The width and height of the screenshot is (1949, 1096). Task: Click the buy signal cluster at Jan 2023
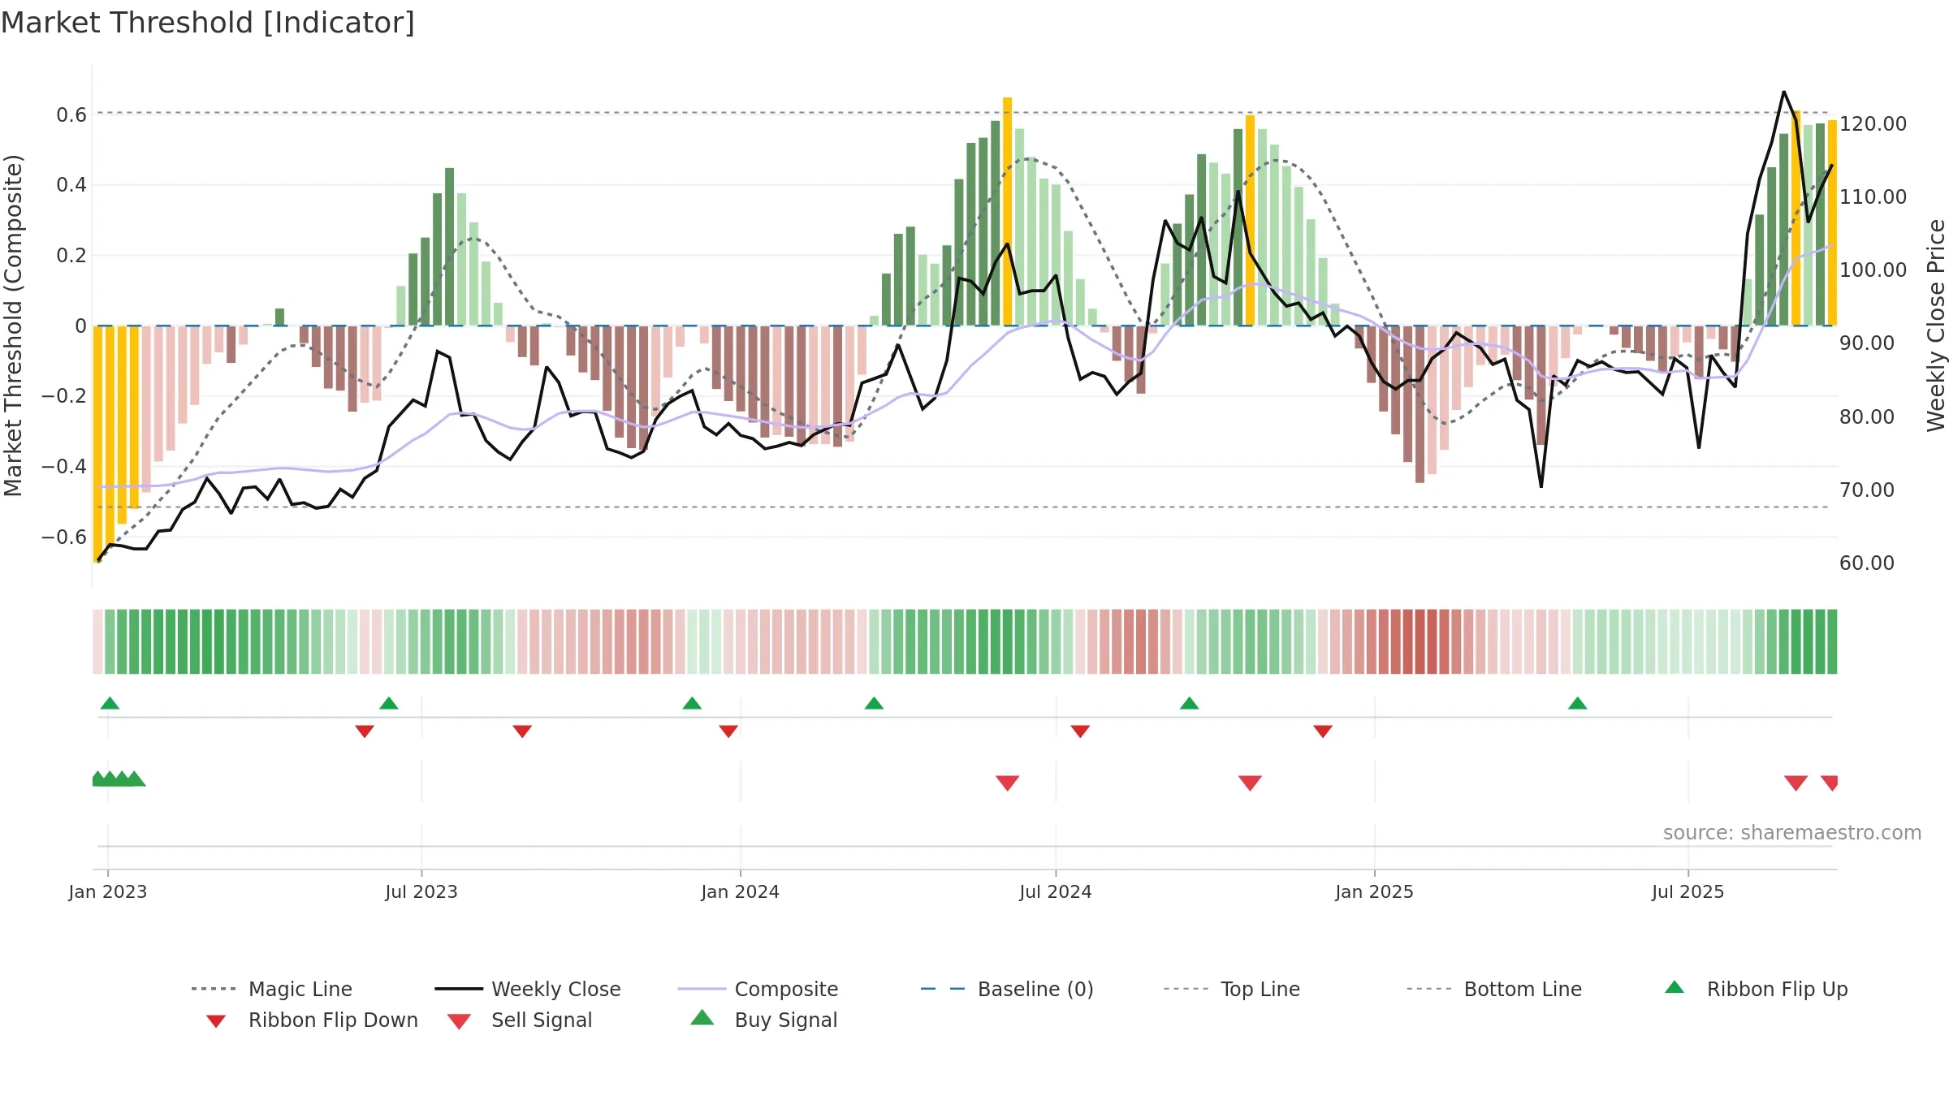pos(119,779)
